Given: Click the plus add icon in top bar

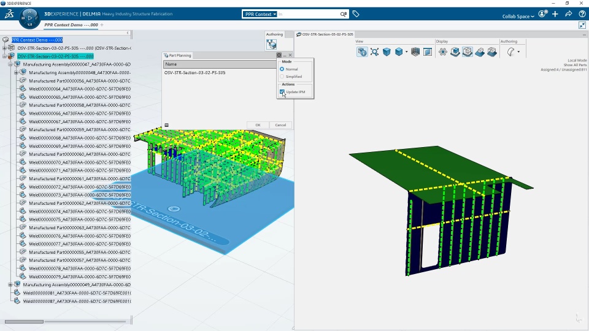Looking at the screenshot, I should 555,14.
